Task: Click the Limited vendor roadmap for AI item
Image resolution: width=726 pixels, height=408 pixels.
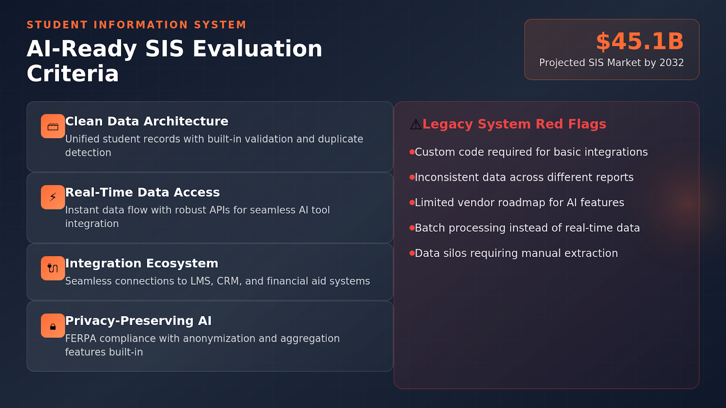Action: [x=519, y=203]
